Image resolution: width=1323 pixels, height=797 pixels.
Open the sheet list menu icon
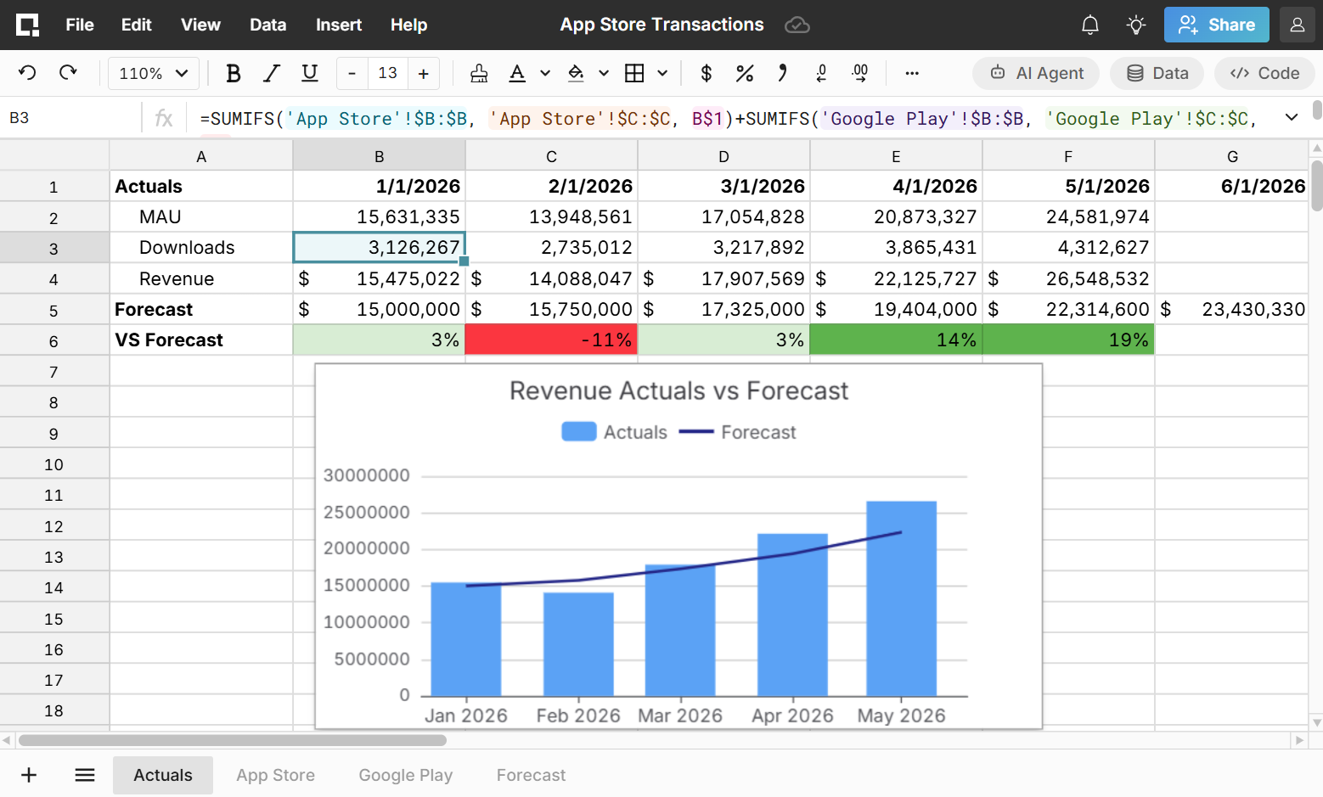[85, 775]
